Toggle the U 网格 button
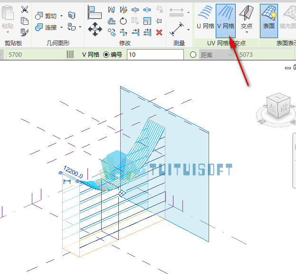This screenshot has width=296, height=274. (205, 20)
